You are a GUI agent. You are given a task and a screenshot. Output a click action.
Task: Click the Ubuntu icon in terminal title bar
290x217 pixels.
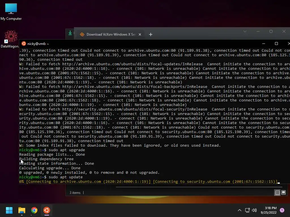click(24, 44)
